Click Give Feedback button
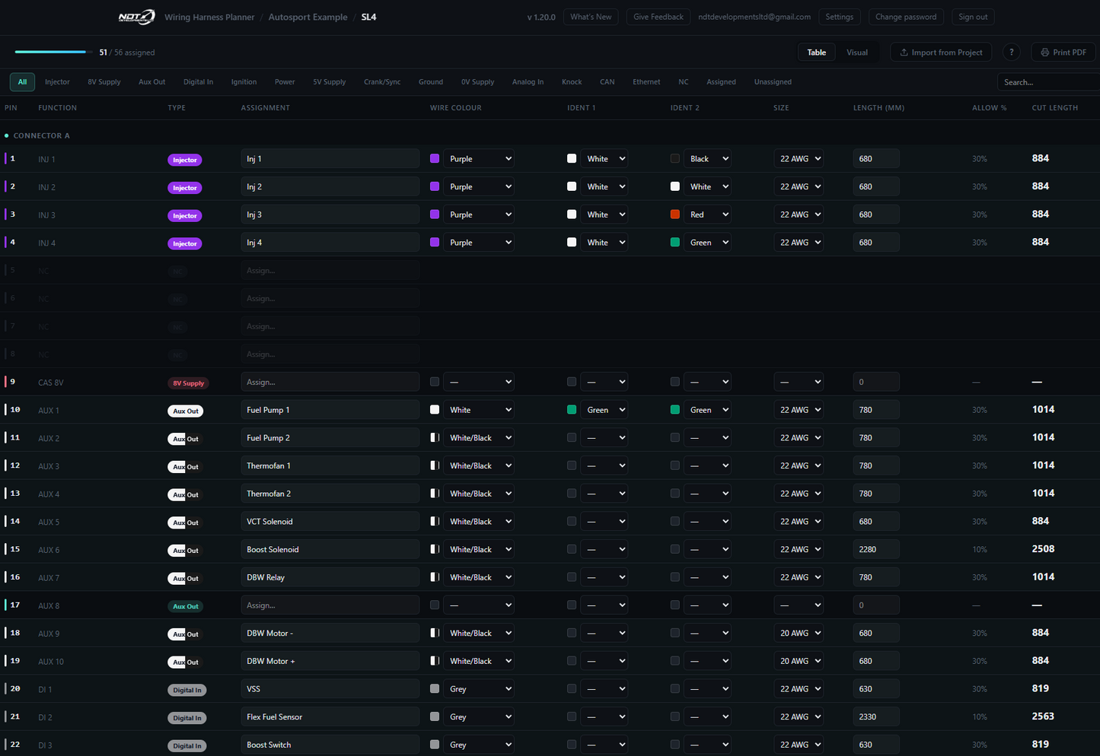Screen dimensions: 1100x756 click(658, 17)
